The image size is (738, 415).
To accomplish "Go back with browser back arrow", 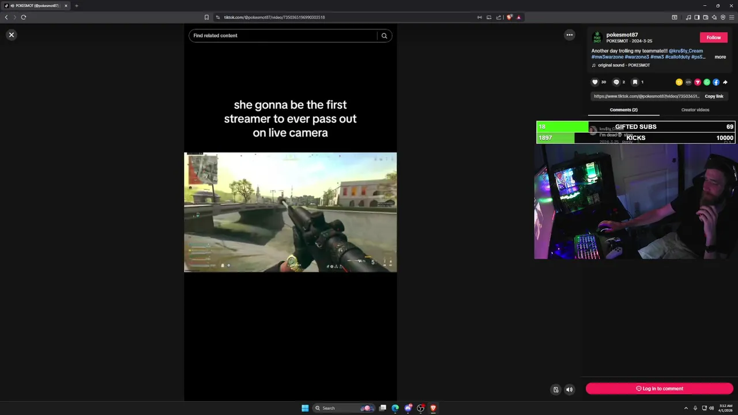I will 6,17.
